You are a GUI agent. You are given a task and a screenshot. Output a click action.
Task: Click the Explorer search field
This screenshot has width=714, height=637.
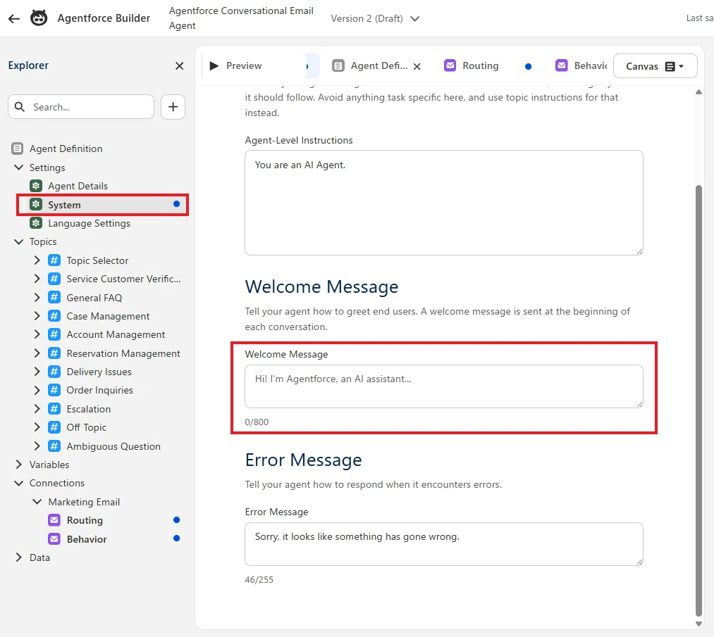[x=81, y=107]
